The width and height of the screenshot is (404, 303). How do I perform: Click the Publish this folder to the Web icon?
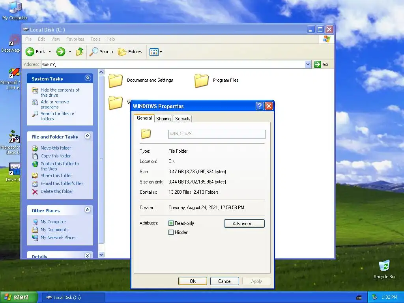pyautogui.click(x=35, y=164)
